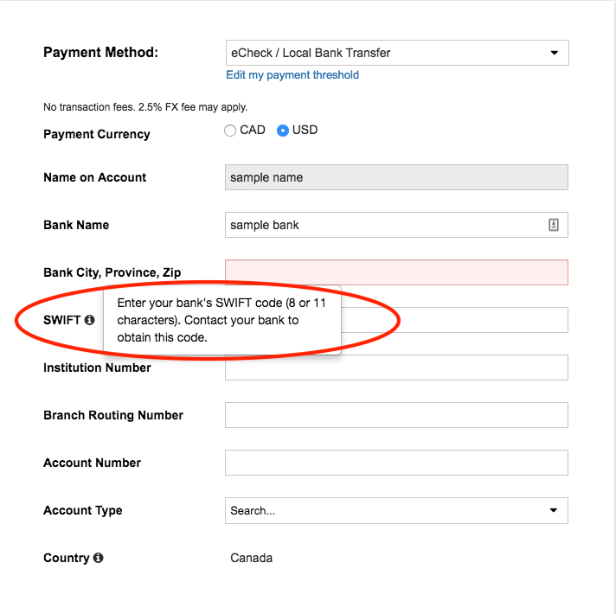Click the Bank City, Province, Zip field

396,272
